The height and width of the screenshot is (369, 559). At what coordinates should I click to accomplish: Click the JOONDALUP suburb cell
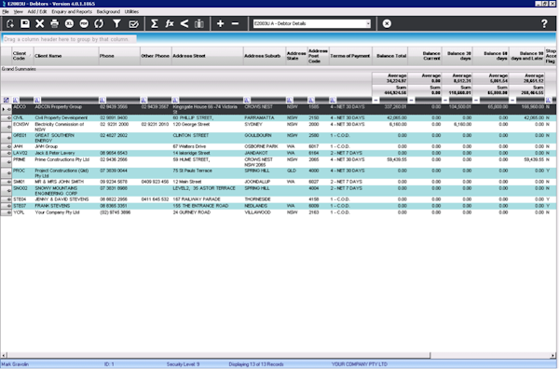tap(265, 182)
